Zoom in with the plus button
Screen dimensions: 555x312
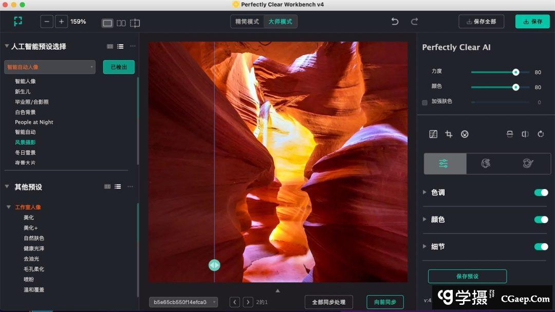[x=62, y=22]
